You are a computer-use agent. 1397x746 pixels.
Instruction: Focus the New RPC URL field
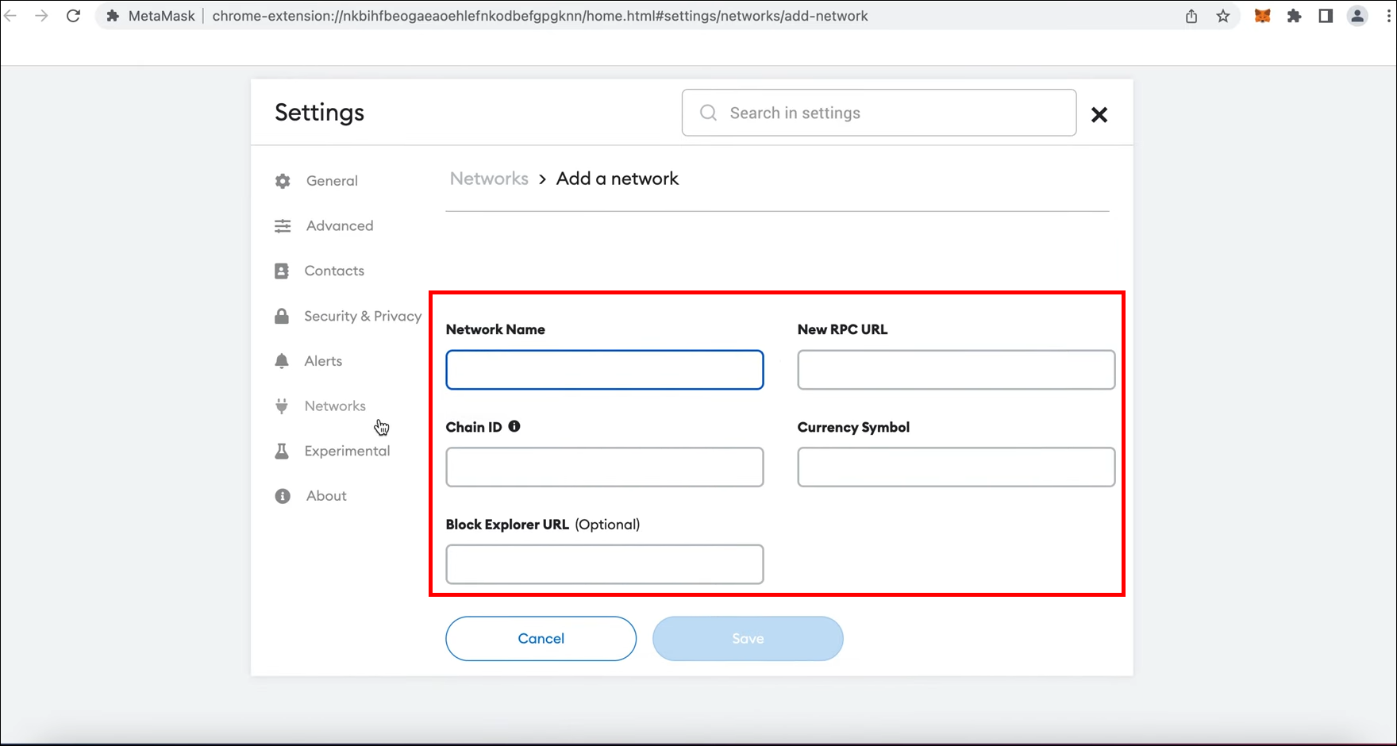click(956, 370)
